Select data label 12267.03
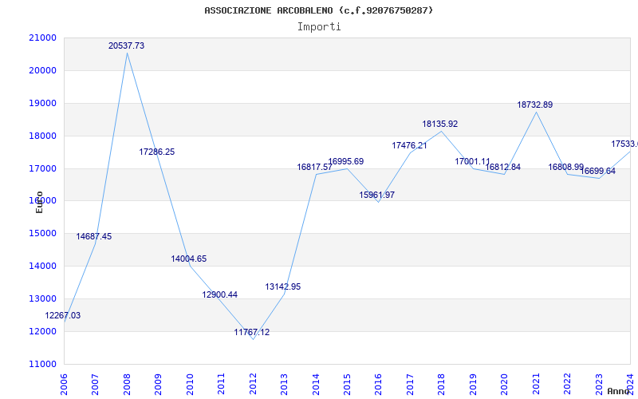Viewport: 638px width, 399px height. click(63, 315)
